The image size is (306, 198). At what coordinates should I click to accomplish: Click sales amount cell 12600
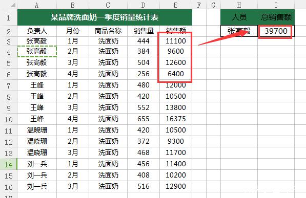176,62
